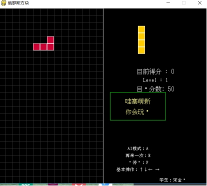
Task: Click the yellow I-piece next block preview
Action: [141, 40]
